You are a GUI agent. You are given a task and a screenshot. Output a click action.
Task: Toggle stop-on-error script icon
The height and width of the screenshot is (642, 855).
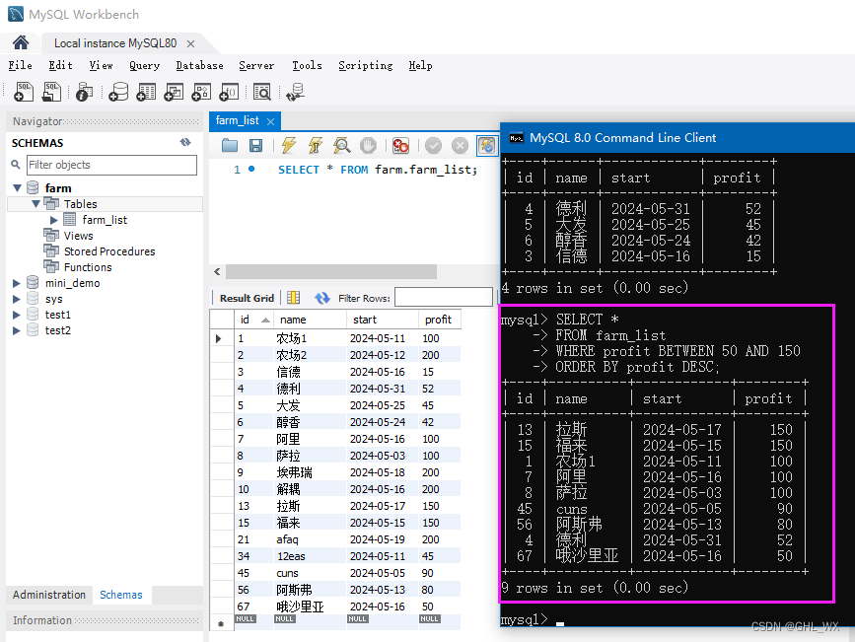[400, 145]
